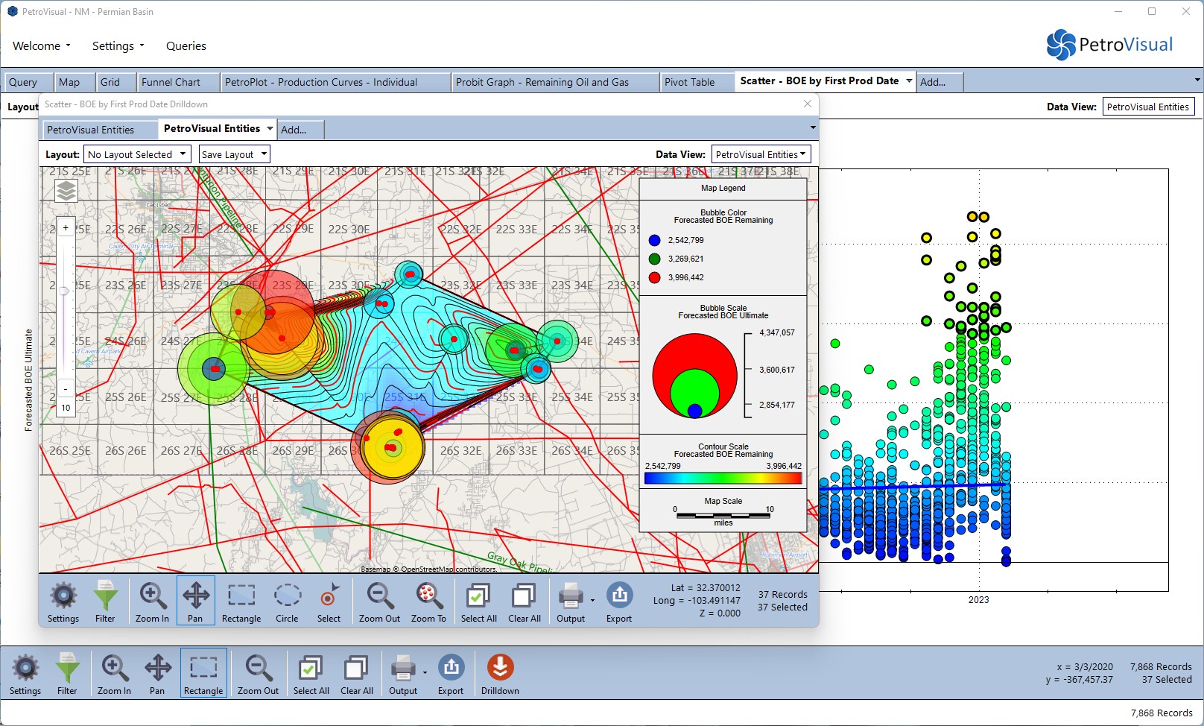1204x726 pixels.
Task: Open map Filter funnel in drilldown toolbar
Action: tap(105, 596)
